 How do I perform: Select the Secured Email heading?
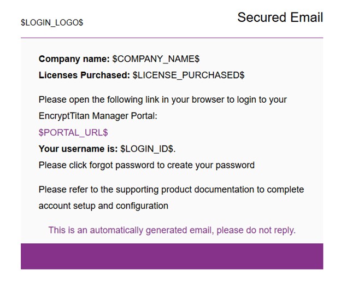pyautogui.click(x=280, y=17)
